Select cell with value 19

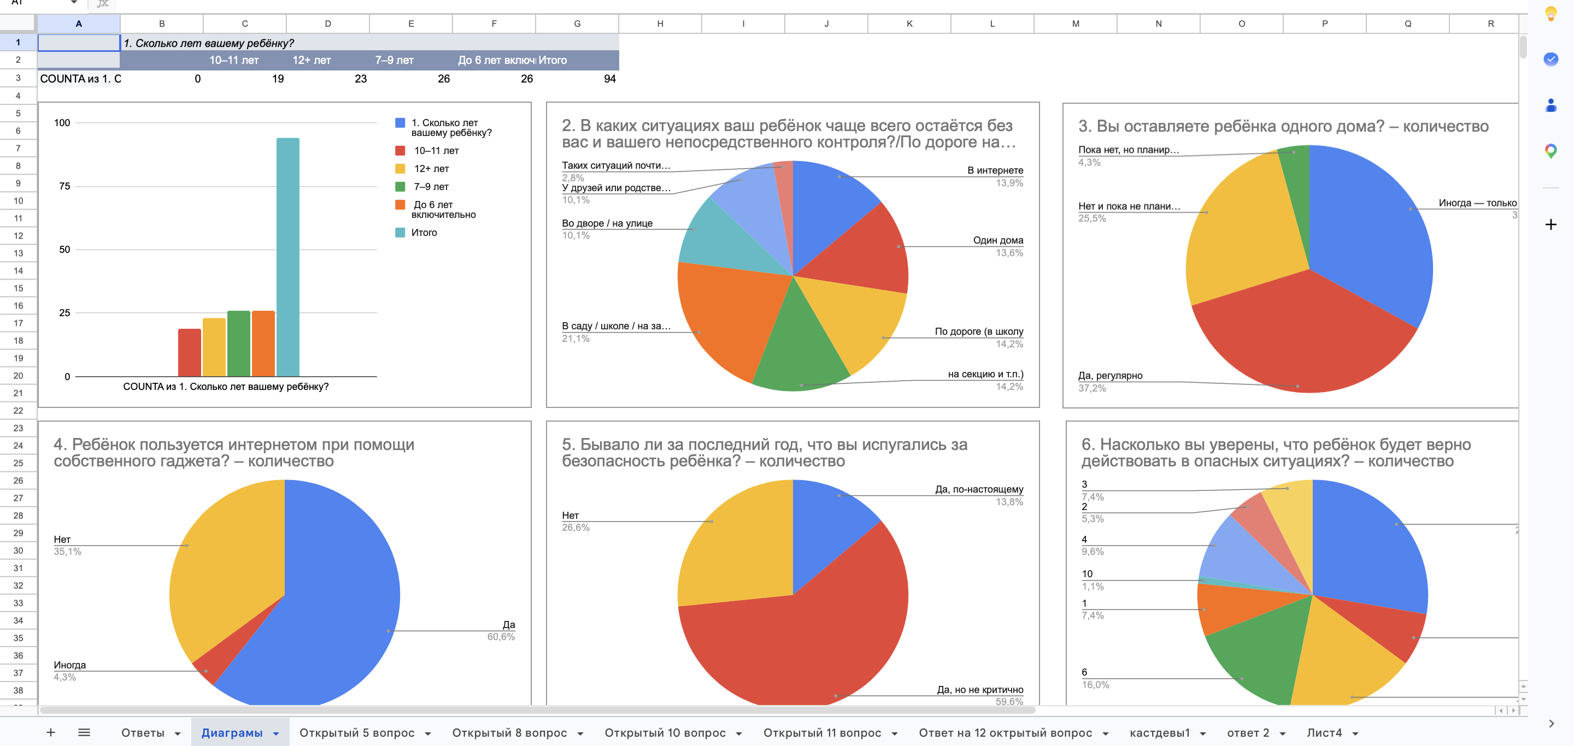click(x=244, y=79)
